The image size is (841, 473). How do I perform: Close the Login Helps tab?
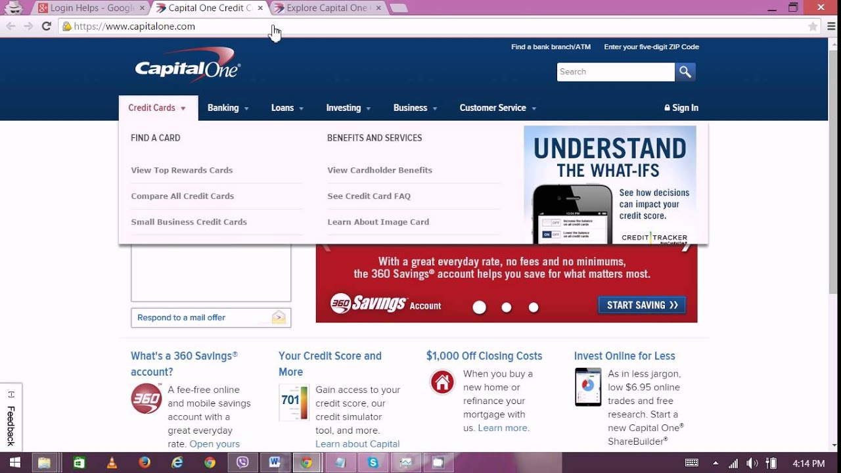142,8
